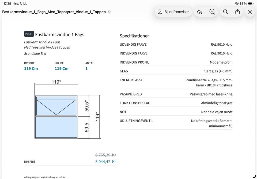Select the Fastkarmsvindue 1 Fags heading
Viewport: 257px width, 179px height.
60,35
